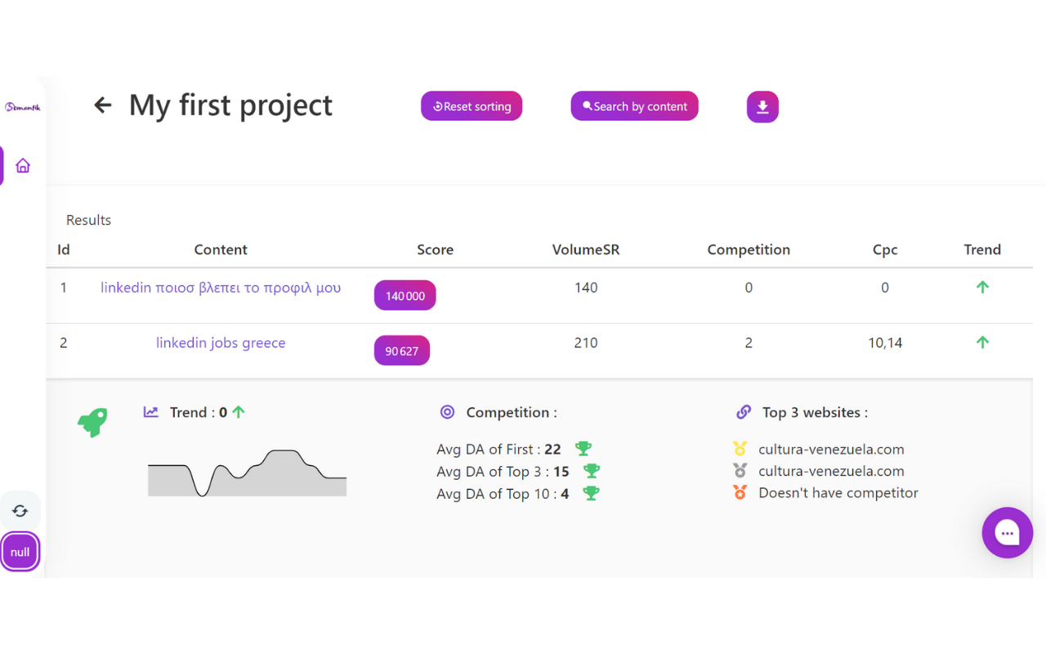Download results with the download icon button
Screen dimensions: 1046x654
(x=762, y=107)
